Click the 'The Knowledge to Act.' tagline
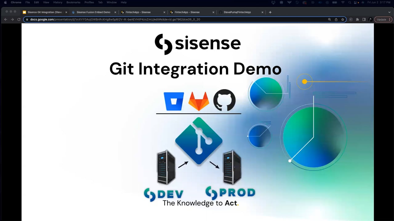Viewport: 394px width, 221px height. pyautogui.click(x=201, y=203)
